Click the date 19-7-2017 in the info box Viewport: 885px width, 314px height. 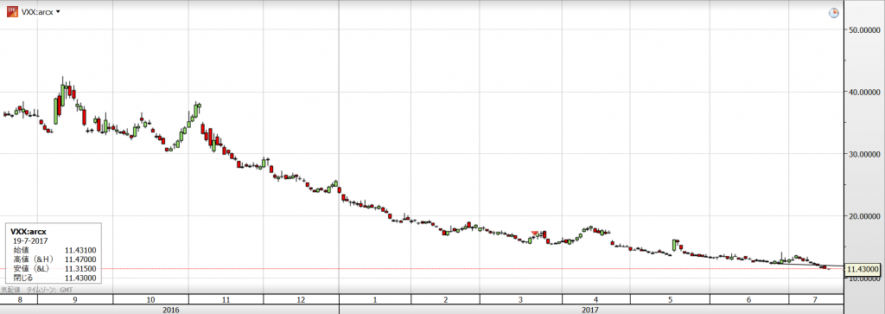click(30, 240)
